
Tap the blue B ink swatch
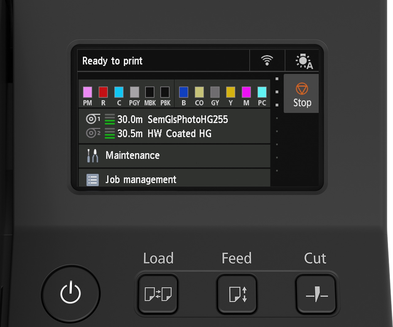(x=184, y=92)
